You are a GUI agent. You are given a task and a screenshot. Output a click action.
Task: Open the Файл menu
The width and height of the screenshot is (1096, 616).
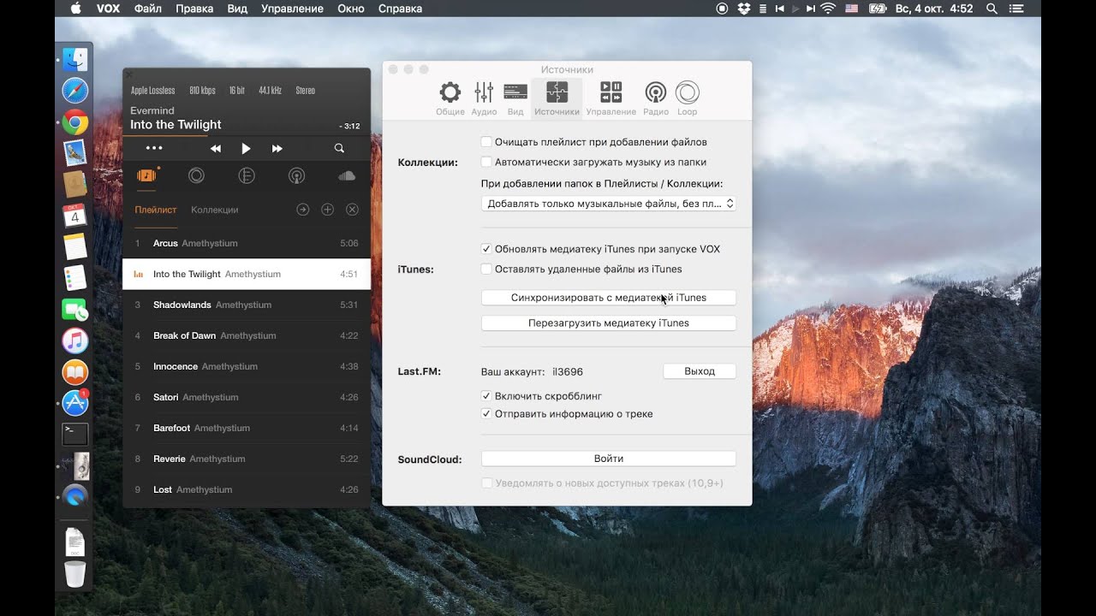pyautogui.click(x=147, y=9)
